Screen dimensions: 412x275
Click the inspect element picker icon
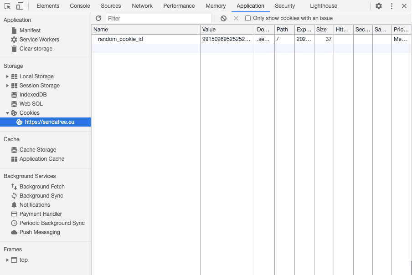point(8,6)
